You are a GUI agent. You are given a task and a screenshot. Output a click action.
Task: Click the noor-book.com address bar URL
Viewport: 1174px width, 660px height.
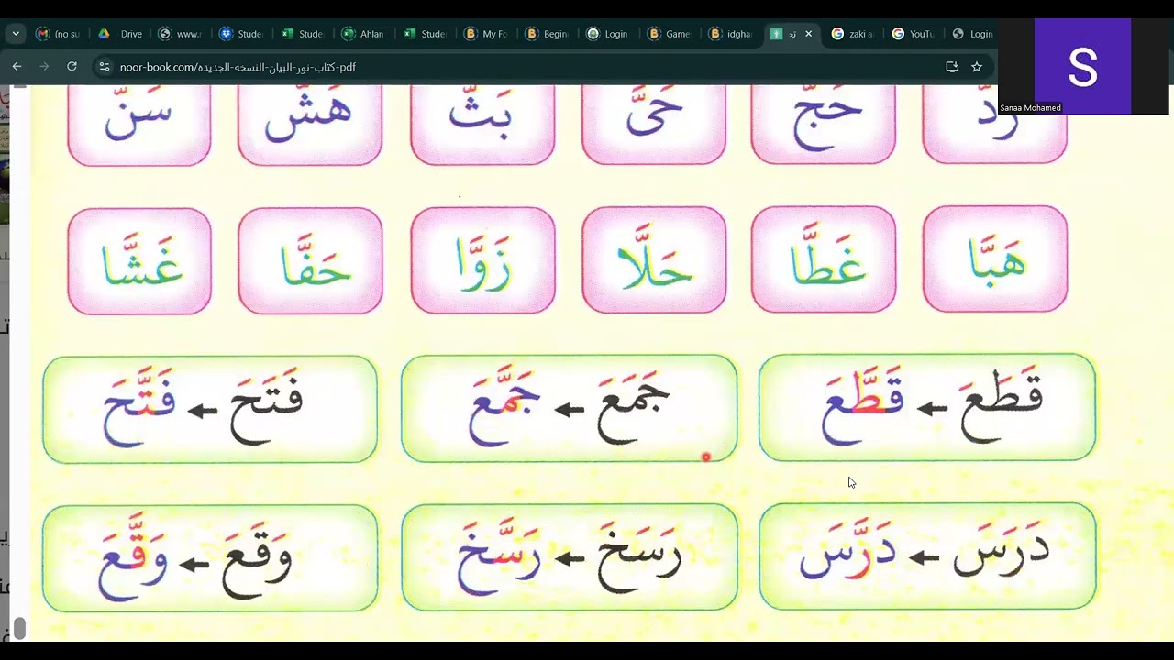tap(238, 67)
